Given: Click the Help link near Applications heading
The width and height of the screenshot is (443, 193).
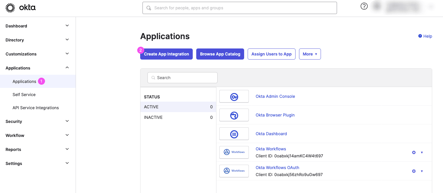Looking at the screenshot, I should click(425, 36).
